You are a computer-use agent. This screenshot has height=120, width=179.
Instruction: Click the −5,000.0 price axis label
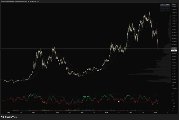(x=175, y=88)
